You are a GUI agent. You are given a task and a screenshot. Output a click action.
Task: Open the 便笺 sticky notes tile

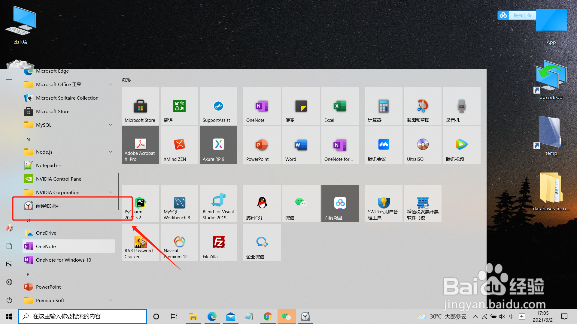tap(301, 106)
